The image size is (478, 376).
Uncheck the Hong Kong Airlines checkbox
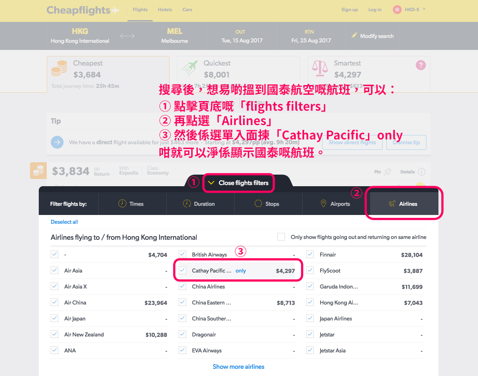(310, 302)
